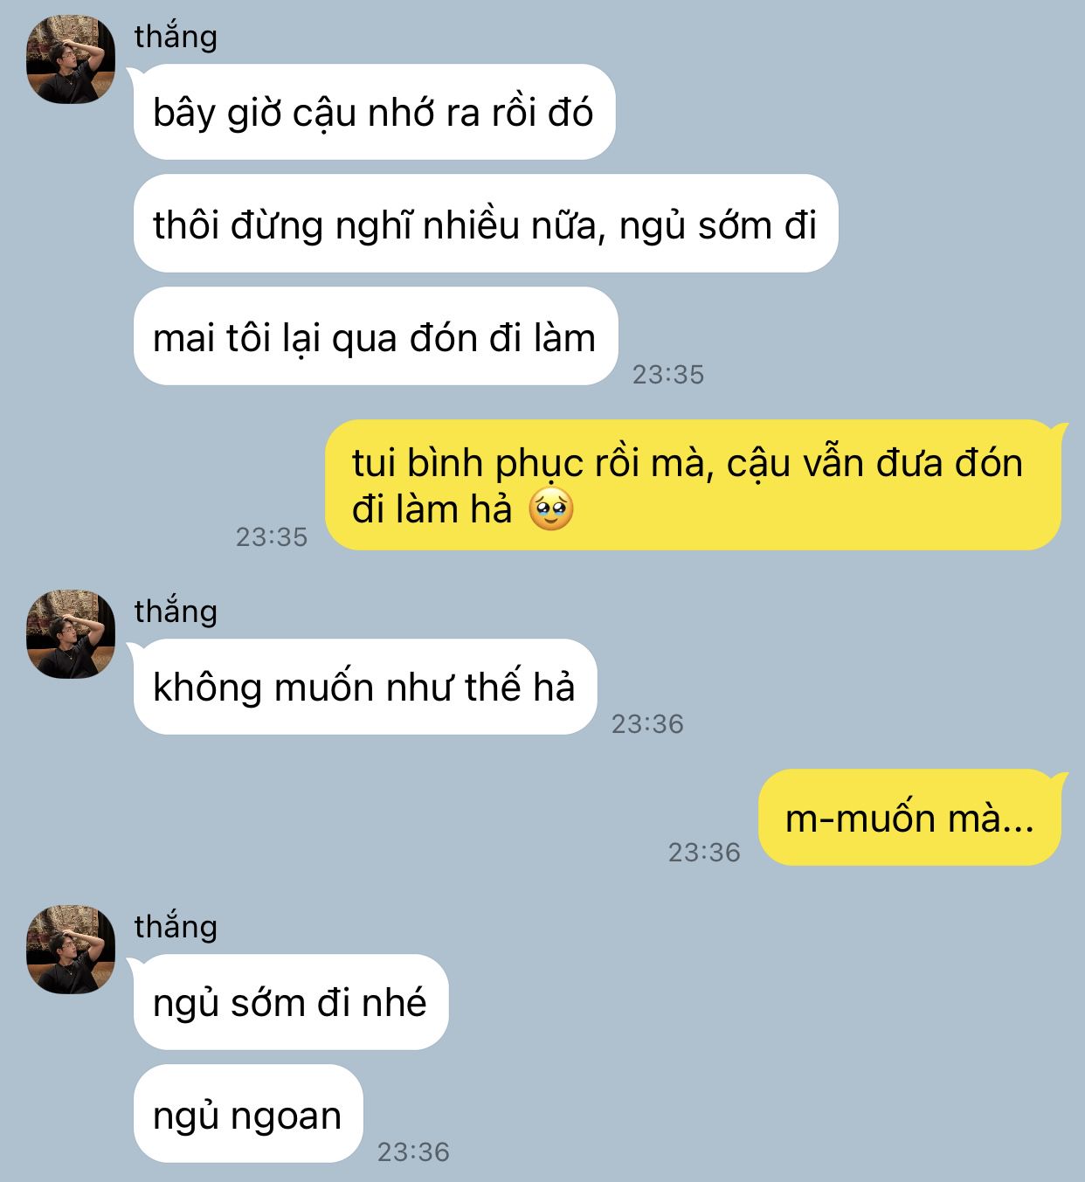Click 23:35 timestamp next to 'mai tôi lại qua'
This screenshot has width=1085, height=1182.
(668, 375)
